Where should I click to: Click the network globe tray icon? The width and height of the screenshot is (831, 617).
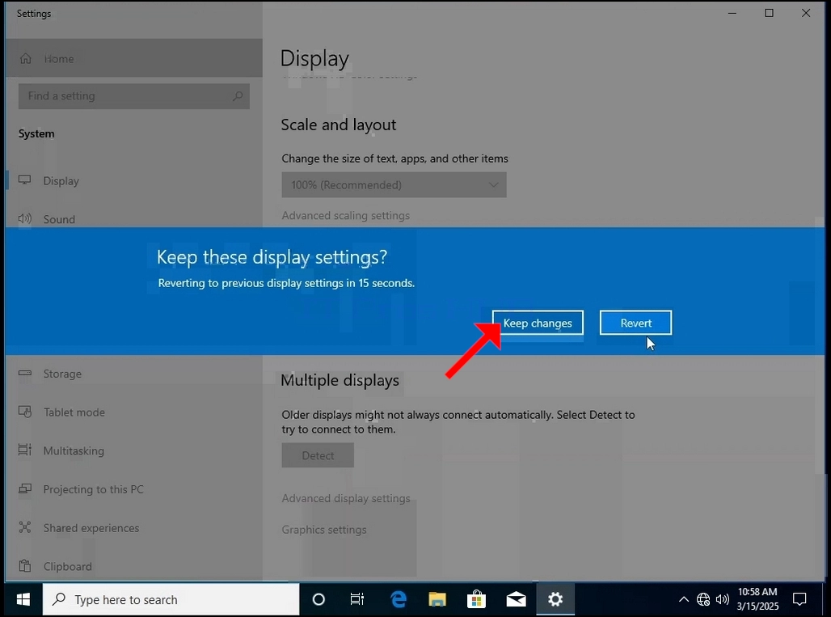(703, 599)
